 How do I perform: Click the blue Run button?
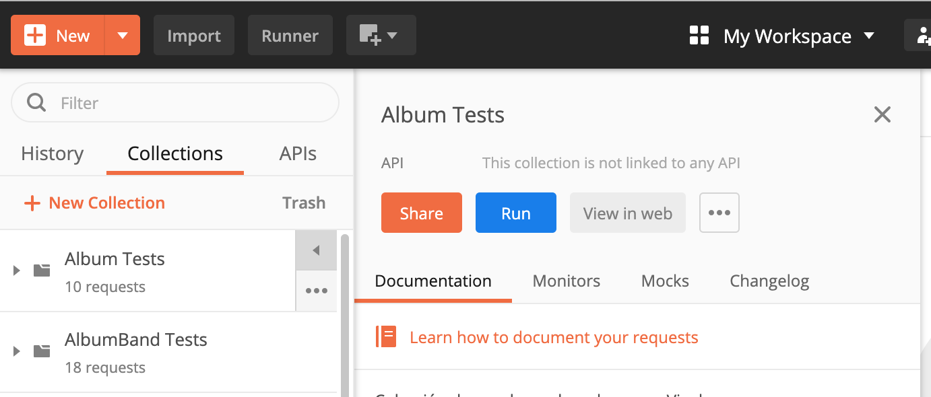tap(516, 213)
